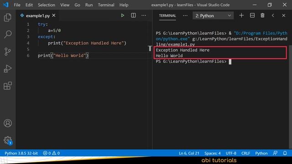The image size is (292, 164).
Task: Select language mode 'Python' in status bar
Action: click(261, 153)
